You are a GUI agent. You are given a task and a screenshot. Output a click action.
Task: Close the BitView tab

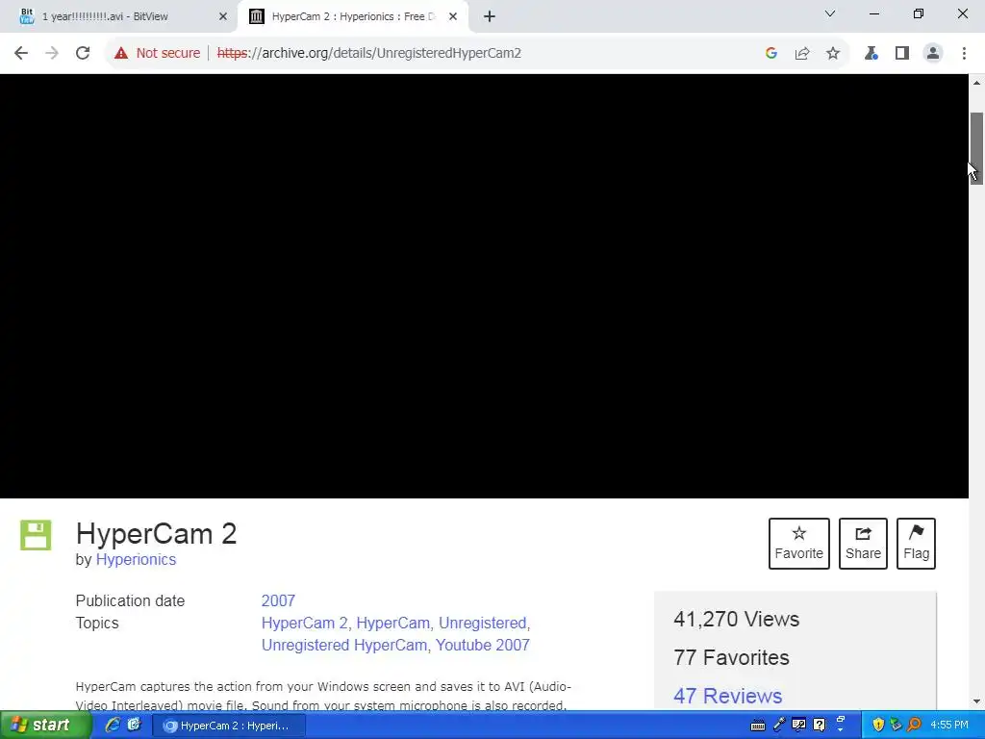coord(223,16)
